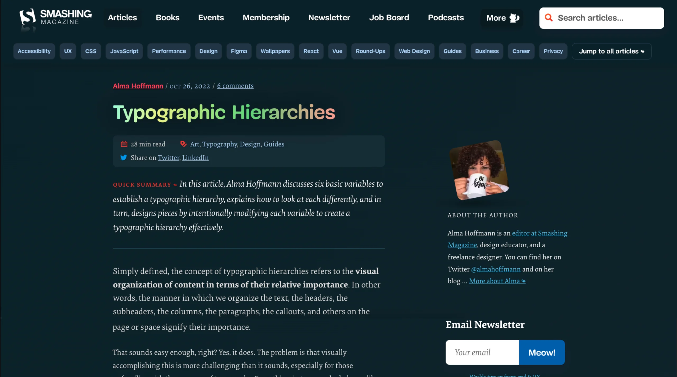Click the Your email input field
The width and height of the screenshot is (677, 377).
482,352
